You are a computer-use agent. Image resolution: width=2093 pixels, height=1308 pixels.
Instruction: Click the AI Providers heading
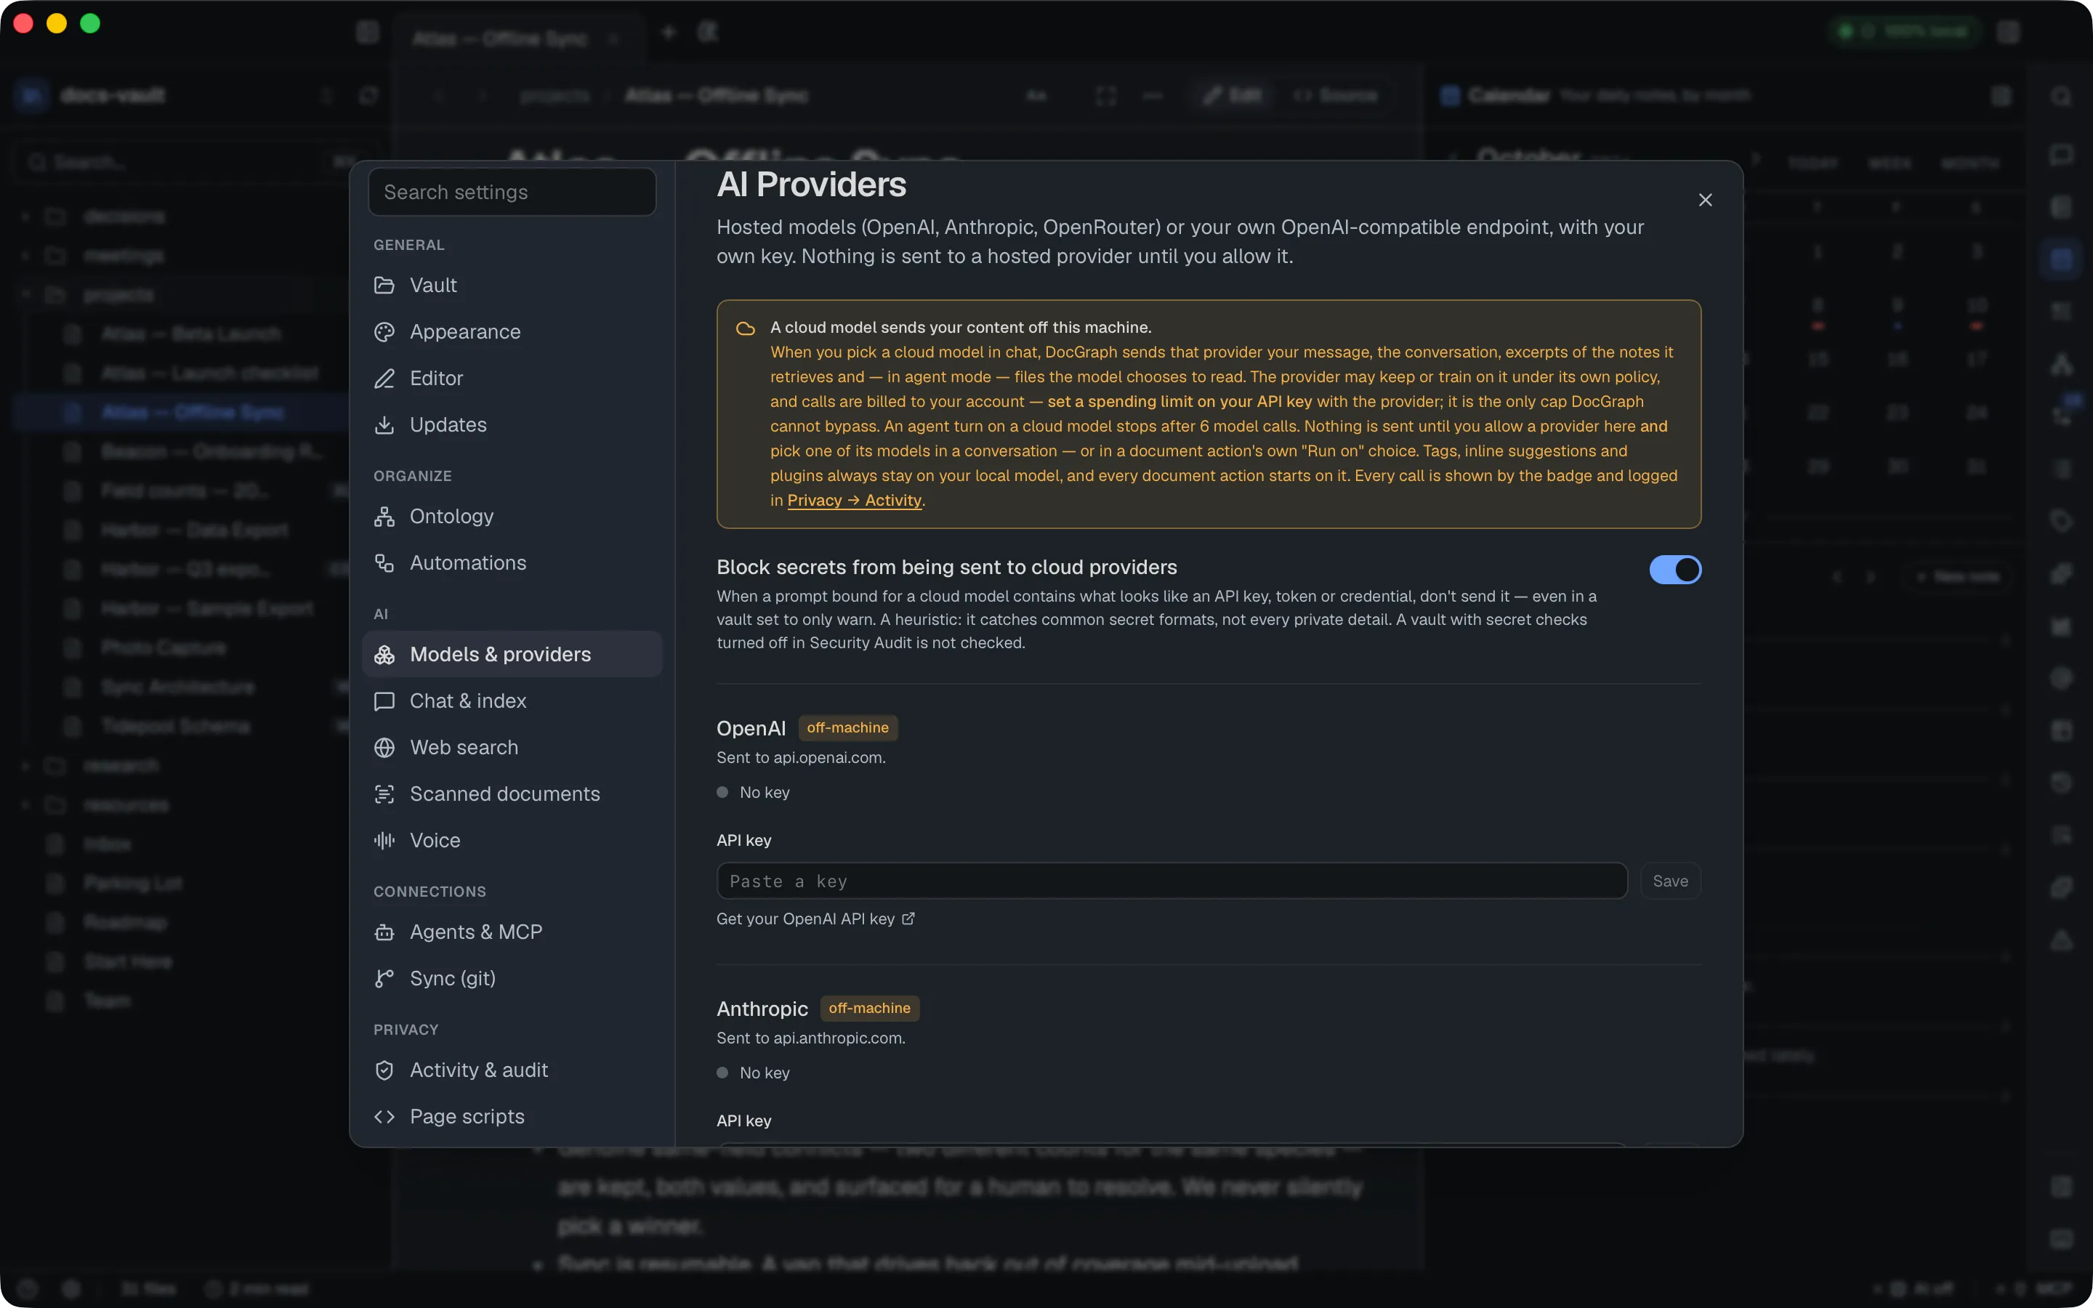811,185
